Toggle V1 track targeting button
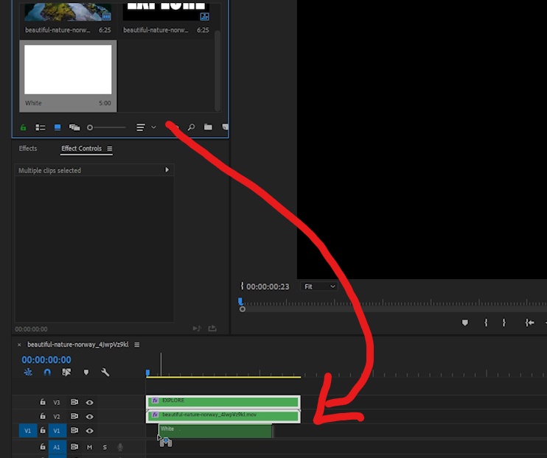Viewport: 547px width, 458px height. click(58, 431)
